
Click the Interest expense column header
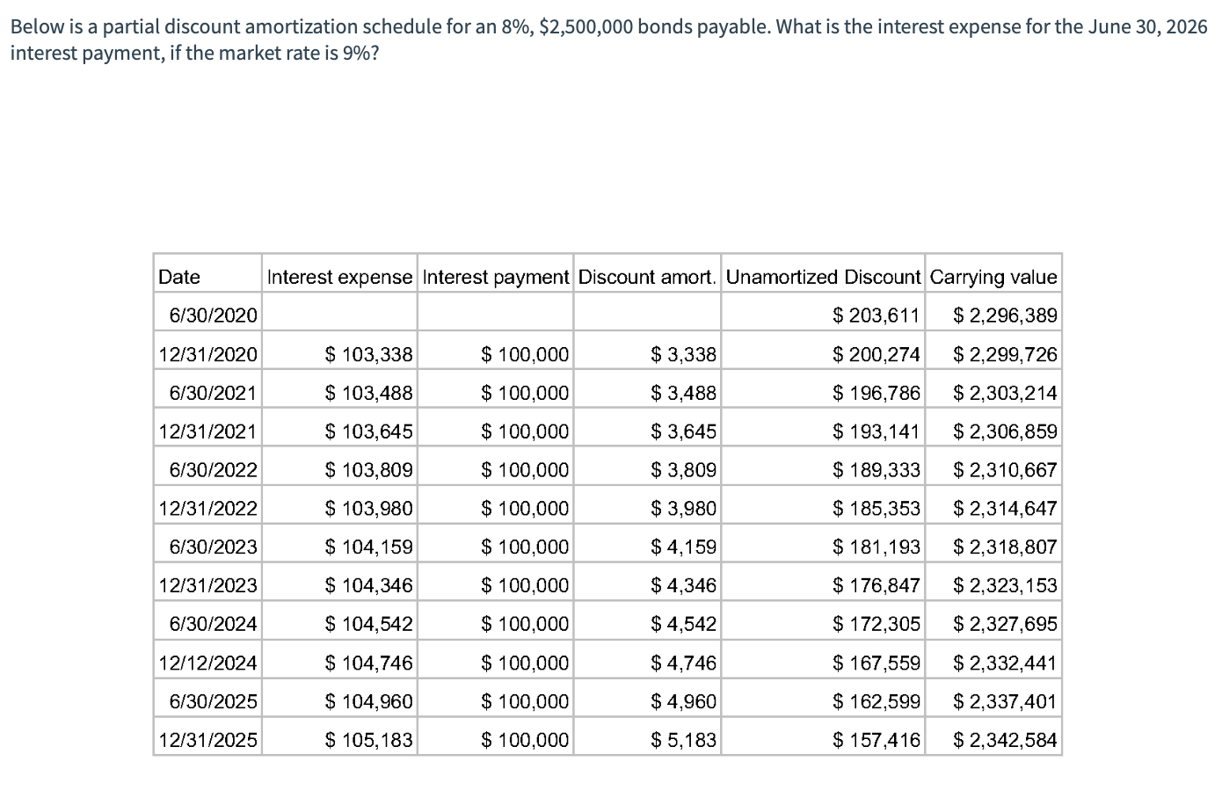tap(339, 277)
